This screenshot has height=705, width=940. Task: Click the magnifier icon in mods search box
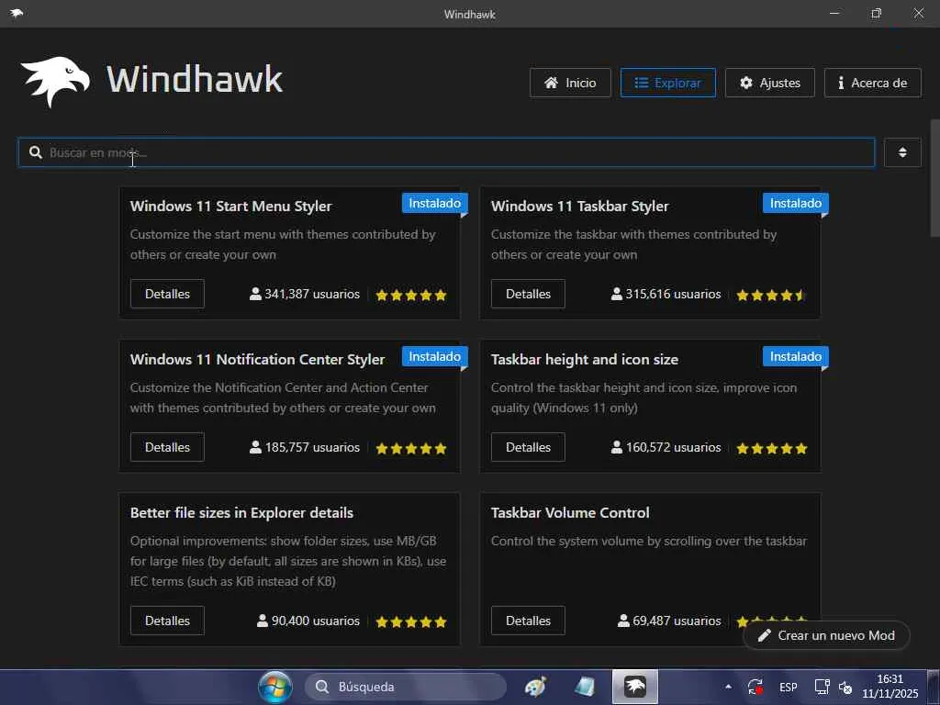[36, 153]
